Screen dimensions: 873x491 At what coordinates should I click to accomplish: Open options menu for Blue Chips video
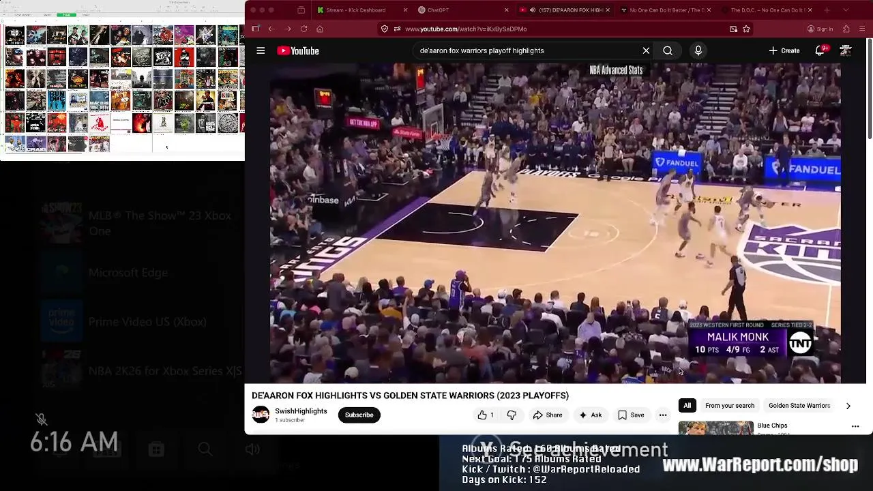pos(855,426)
